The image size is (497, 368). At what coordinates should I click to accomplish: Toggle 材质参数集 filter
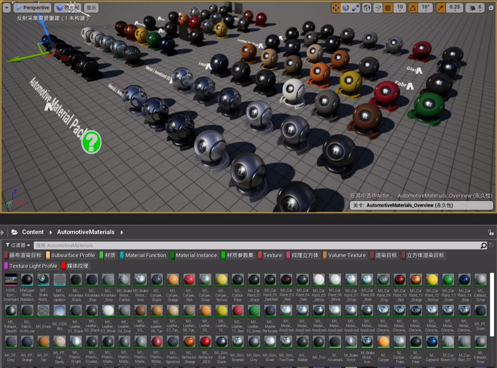click(238, 255)
